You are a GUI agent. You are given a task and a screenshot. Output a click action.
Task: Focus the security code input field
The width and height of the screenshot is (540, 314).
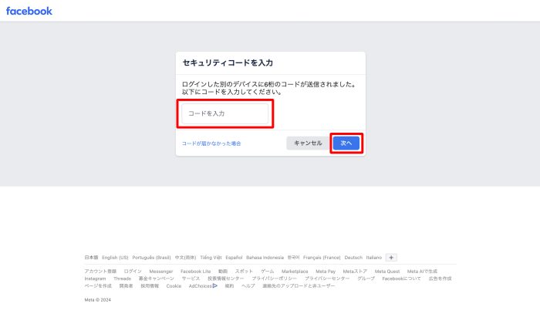225,113
